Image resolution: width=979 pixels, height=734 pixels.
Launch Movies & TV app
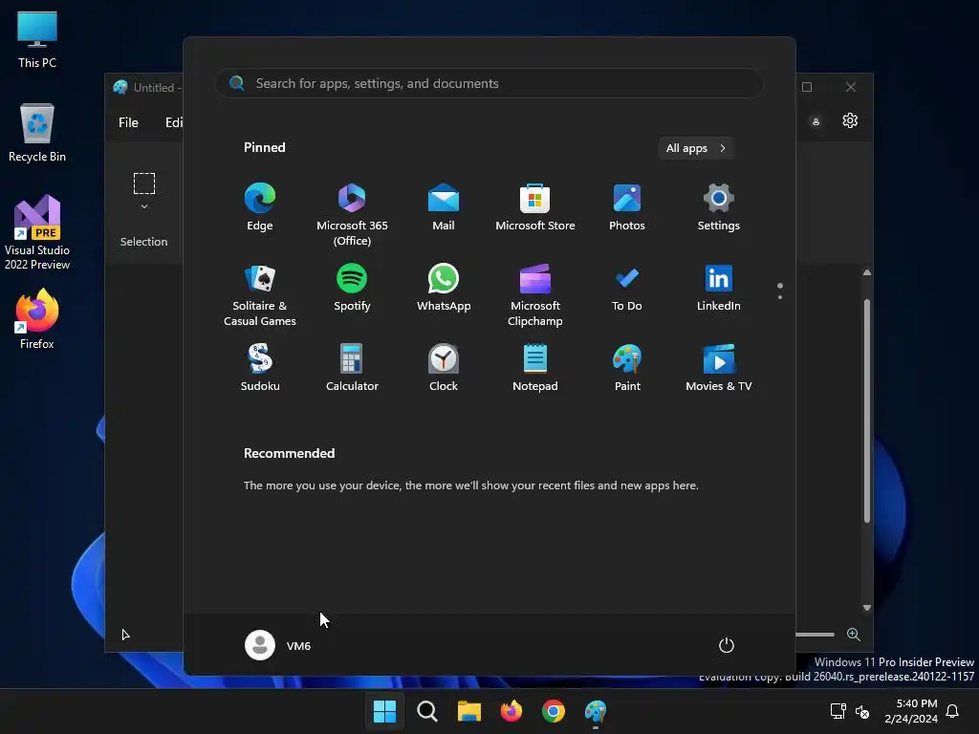click(719, 368)
